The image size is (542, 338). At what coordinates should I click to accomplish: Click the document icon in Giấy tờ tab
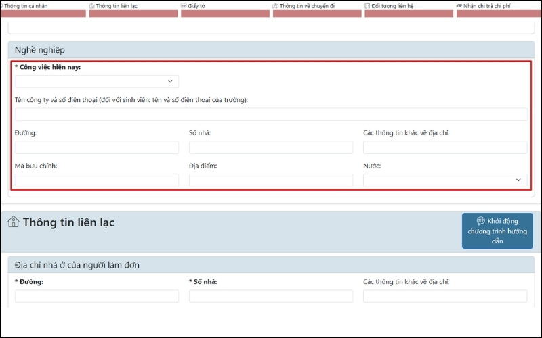184,6
